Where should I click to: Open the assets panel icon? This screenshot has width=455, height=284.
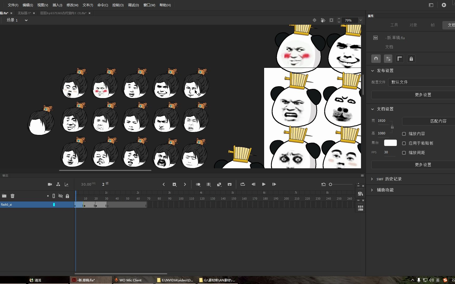(x=360, y=208)
